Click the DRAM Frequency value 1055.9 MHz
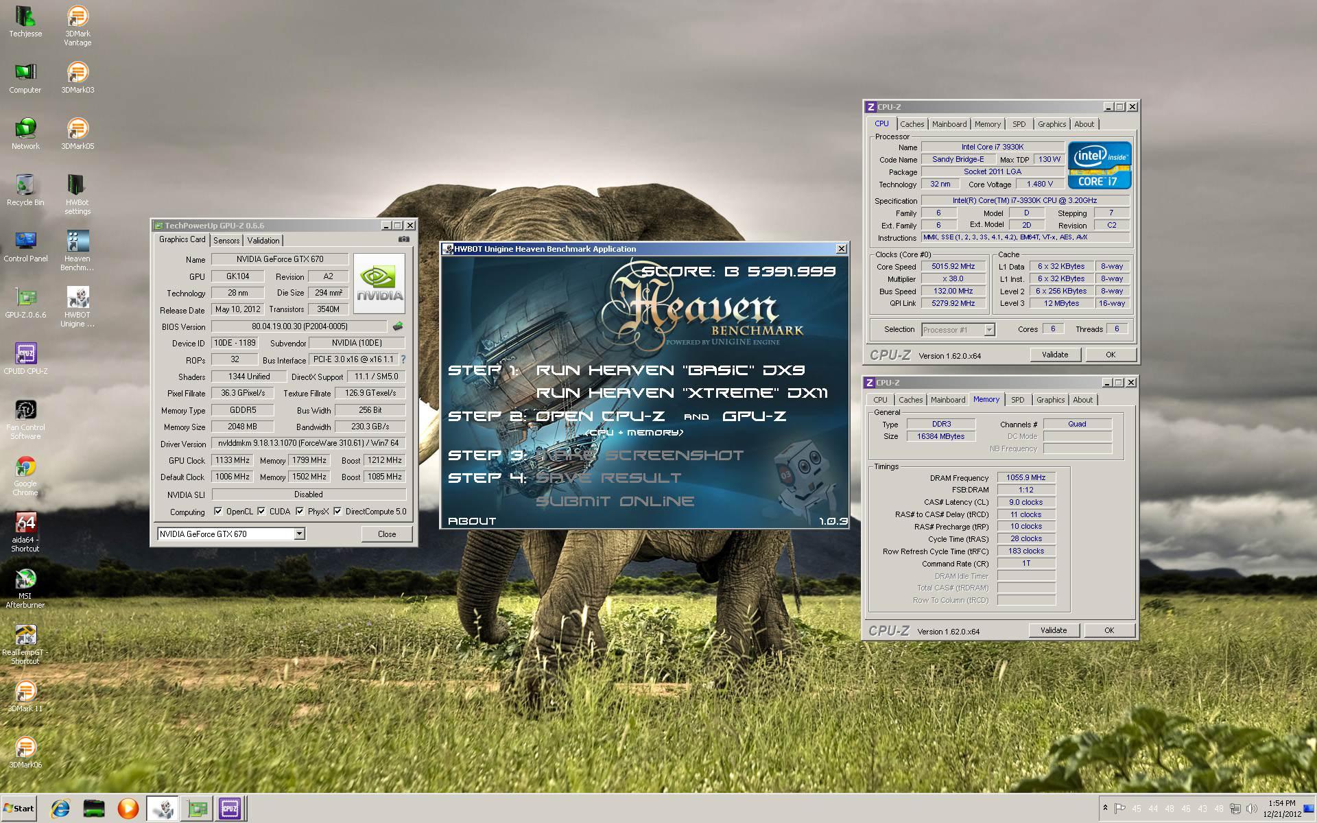The height and width of the screenshot is (823, 1317). coord(1026,477)
